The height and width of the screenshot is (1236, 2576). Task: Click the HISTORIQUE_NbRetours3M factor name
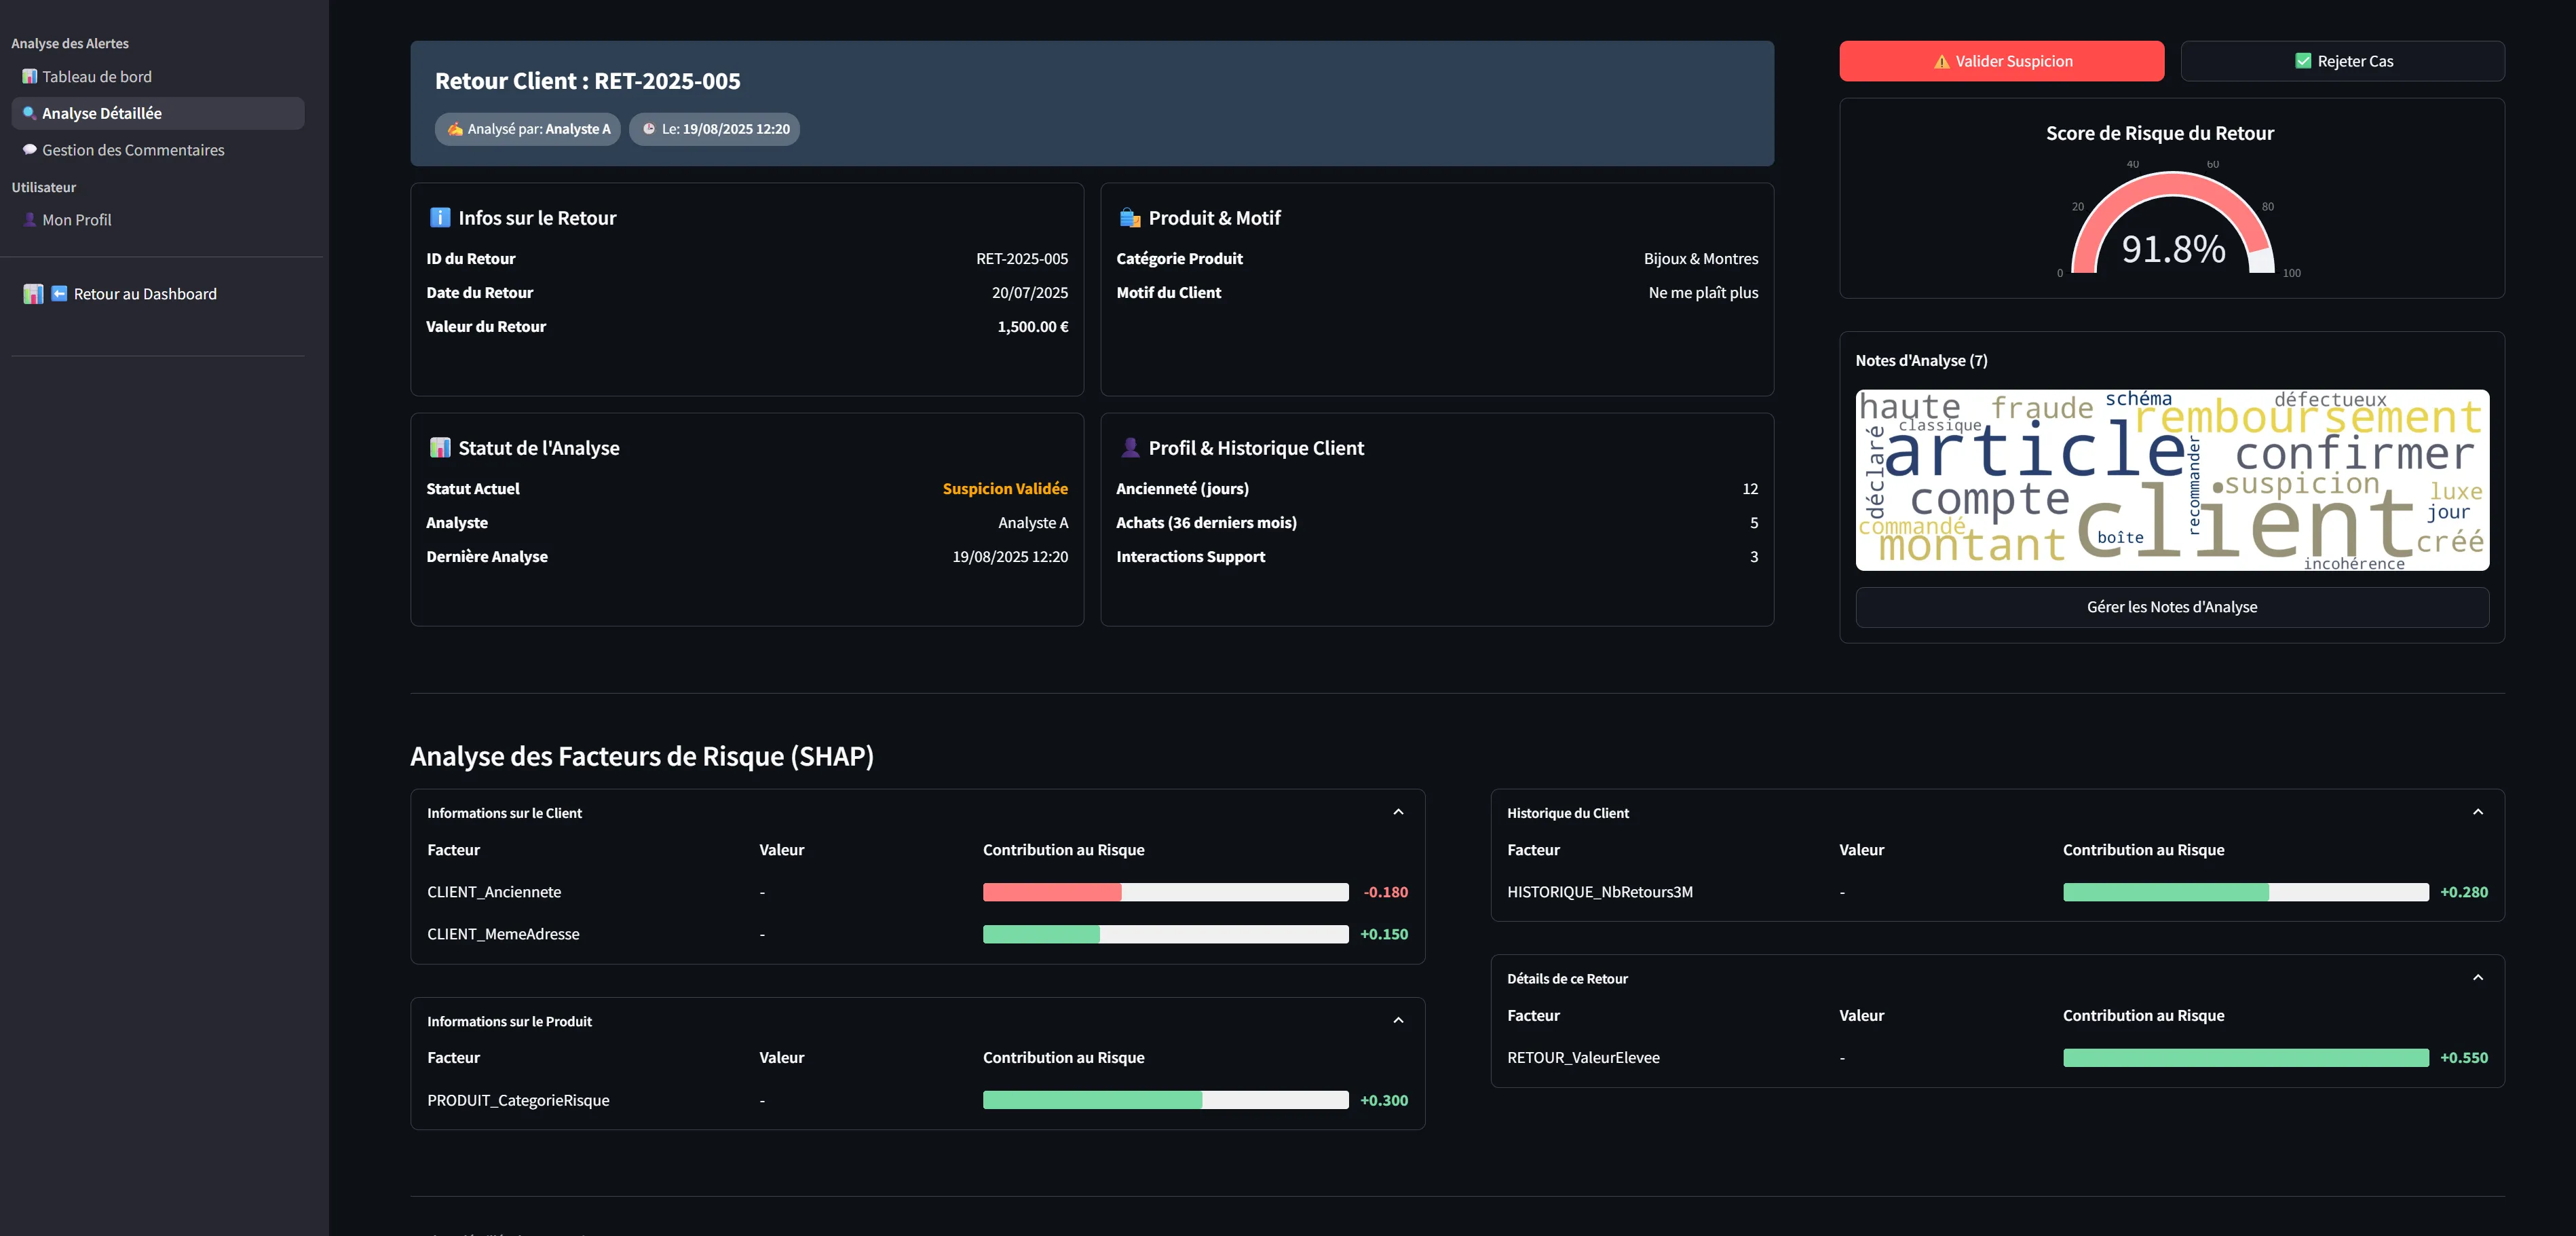[x=1600, y=892]
